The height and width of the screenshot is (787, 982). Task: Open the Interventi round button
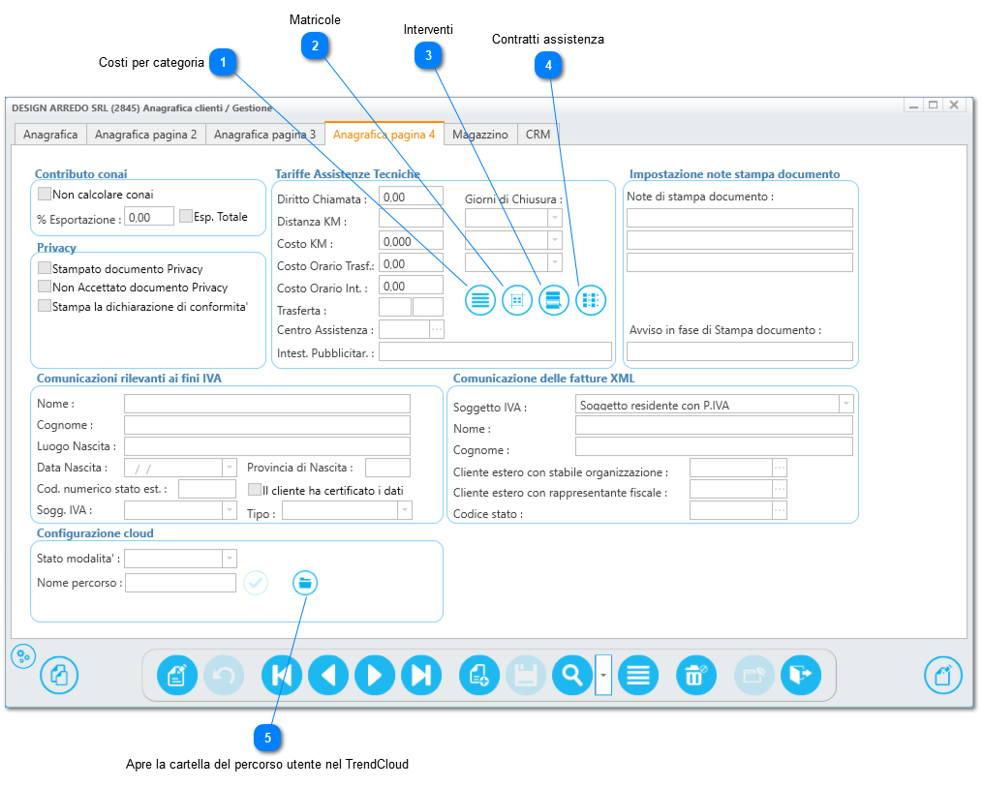coord(554,300)
